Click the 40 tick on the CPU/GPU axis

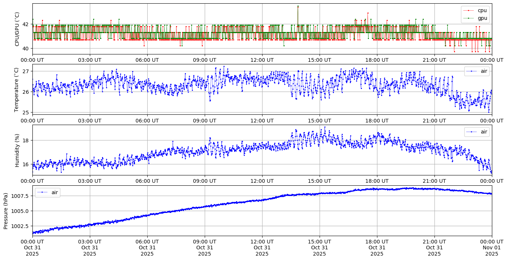pyautogui.click(x=25, y=49)
